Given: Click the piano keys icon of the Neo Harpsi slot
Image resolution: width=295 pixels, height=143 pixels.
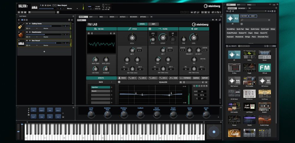Looking at the screenshot, I should point(21,43).
